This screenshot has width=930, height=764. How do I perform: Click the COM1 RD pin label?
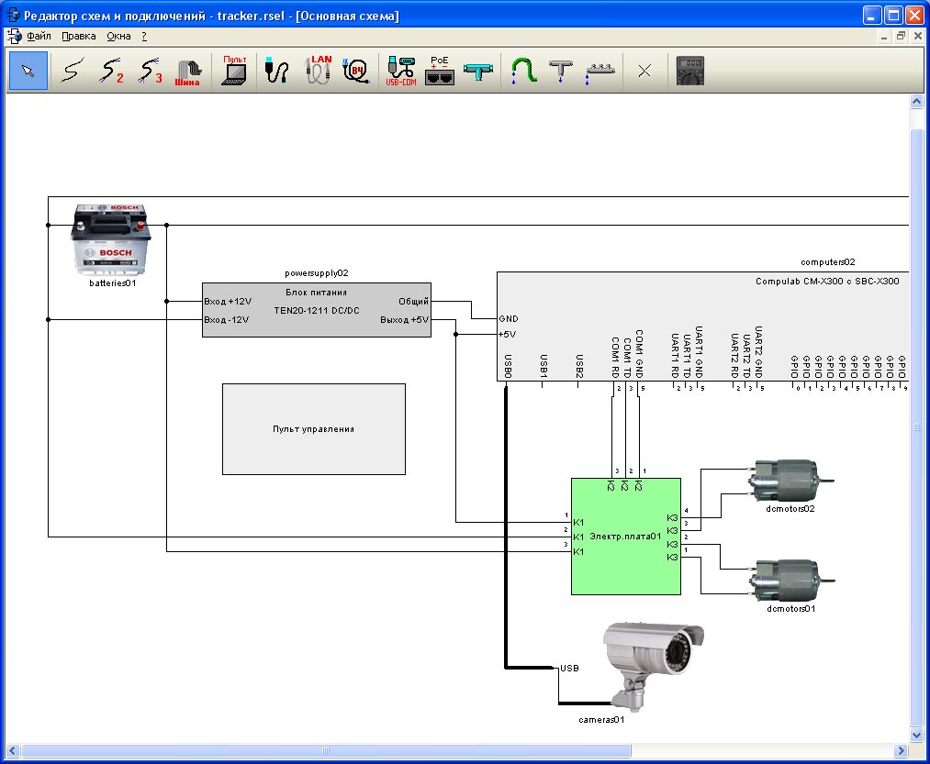616,358
